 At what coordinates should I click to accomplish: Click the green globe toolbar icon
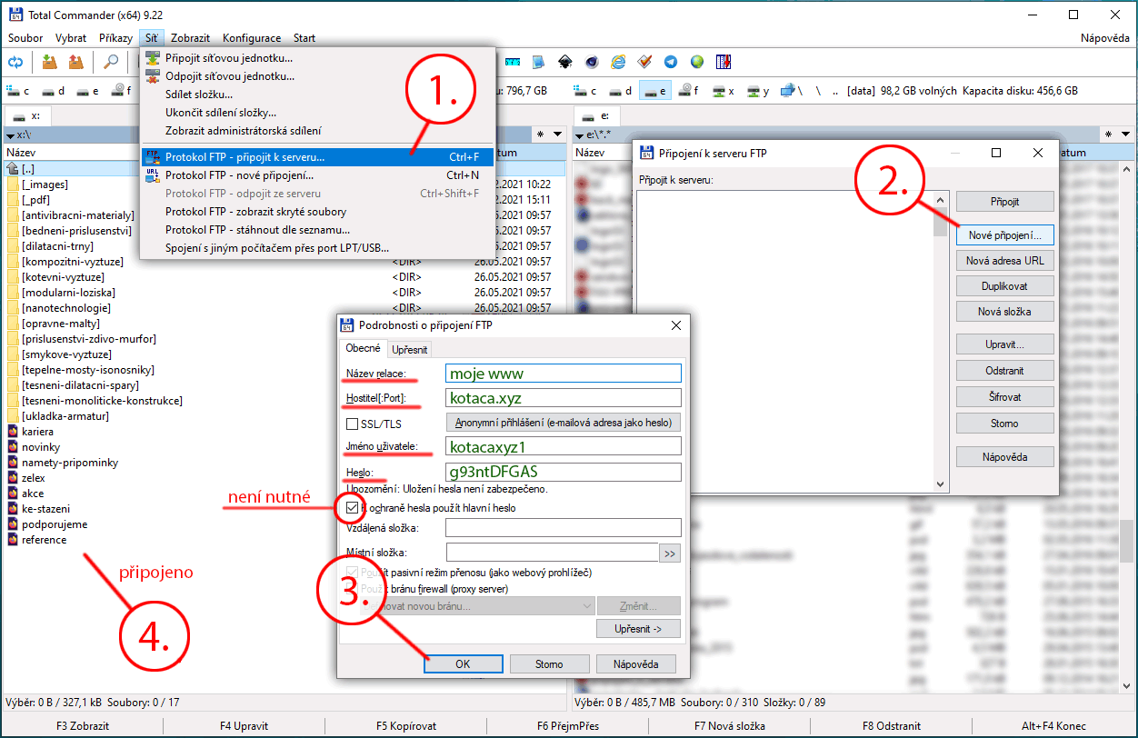tap(697, 62)
